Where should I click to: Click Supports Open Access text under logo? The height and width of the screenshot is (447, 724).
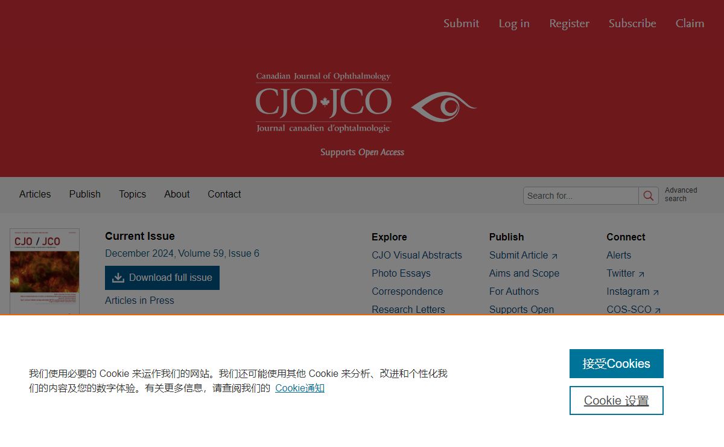click(x=362, y=152)
